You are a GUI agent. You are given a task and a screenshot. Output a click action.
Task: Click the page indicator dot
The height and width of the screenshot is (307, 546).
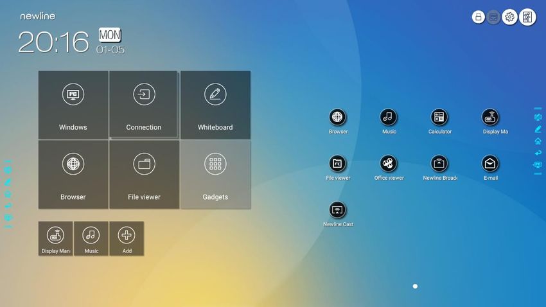click(415, 286)
